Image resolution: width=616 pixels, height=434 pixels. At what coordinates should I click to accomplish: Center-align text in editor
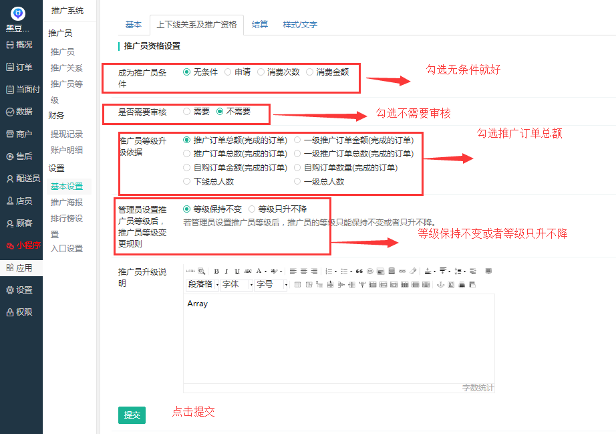click(x=304, y=272)
